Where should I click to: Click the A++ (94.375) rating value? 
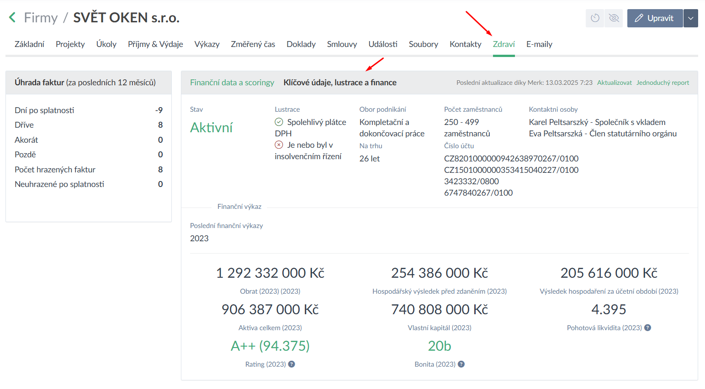(x=270, y=346)
